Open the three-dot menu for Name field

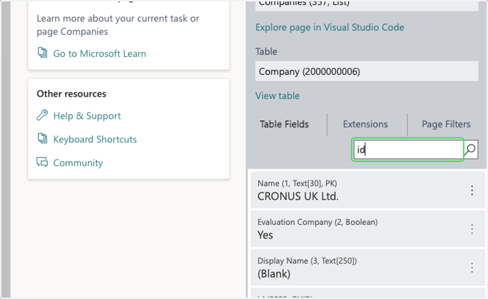pos(472,190)
